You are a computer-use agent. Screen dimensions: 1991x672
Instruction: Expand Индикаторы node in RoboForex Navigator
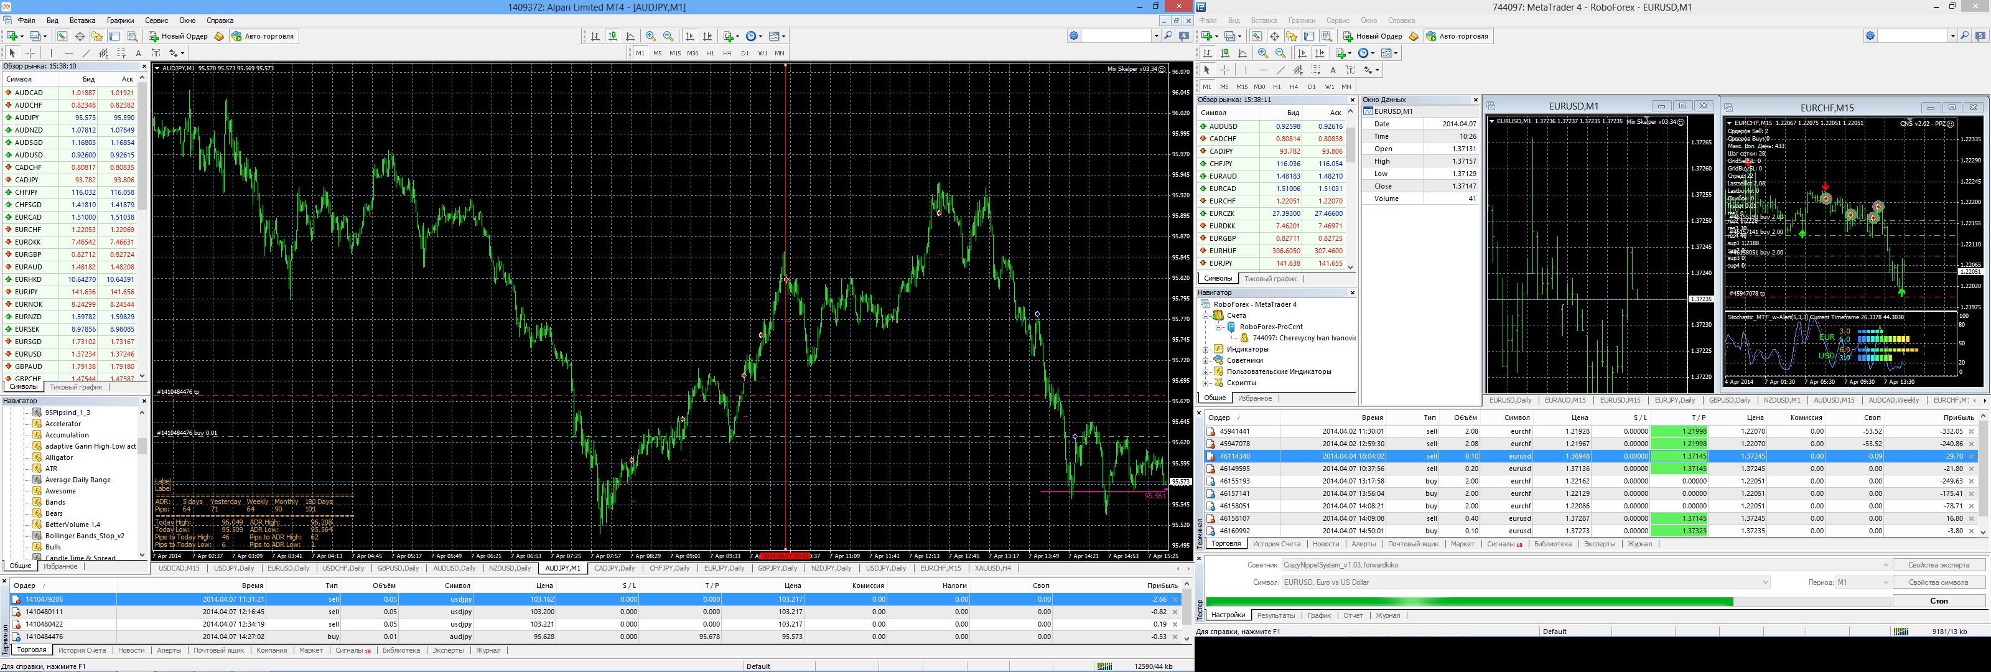click(x=1205, y=350)
